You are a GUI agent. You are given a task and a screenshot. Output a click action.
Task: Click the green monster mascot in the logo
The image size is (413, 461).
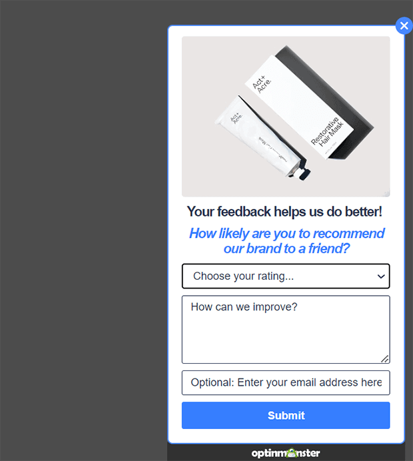291,453
